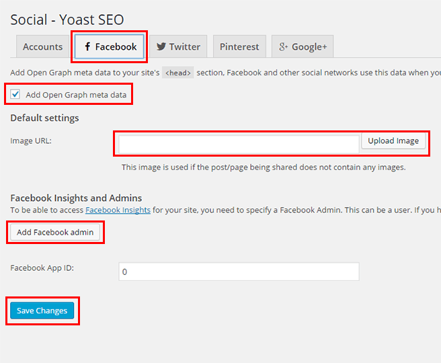Click the '<head>' code label
Screen dimensions: 441x363
[x=177, y=73]
